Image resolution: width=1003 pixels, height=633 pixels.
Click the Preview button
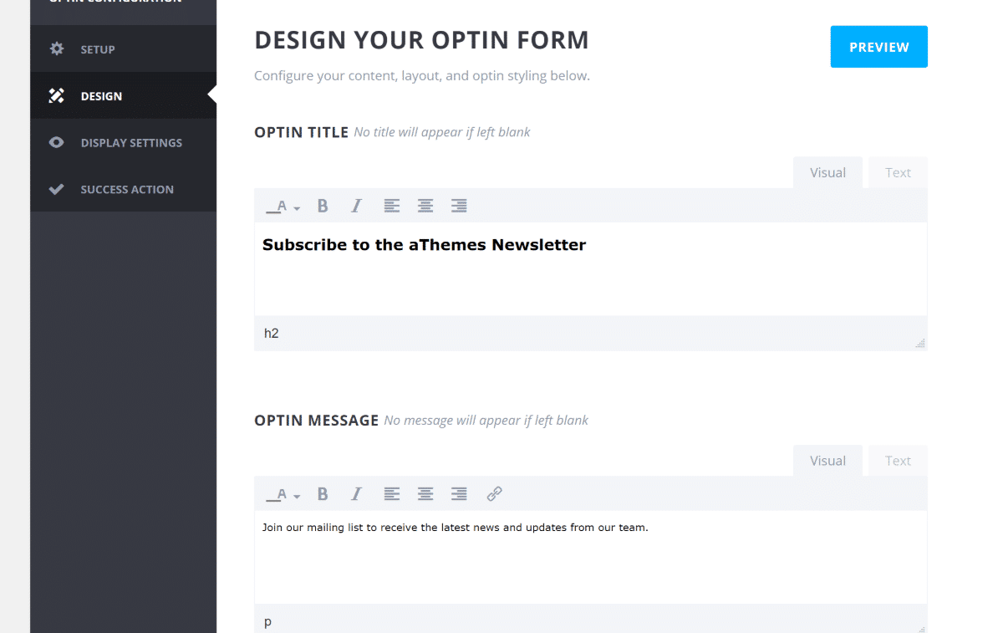tap(878, 48)
